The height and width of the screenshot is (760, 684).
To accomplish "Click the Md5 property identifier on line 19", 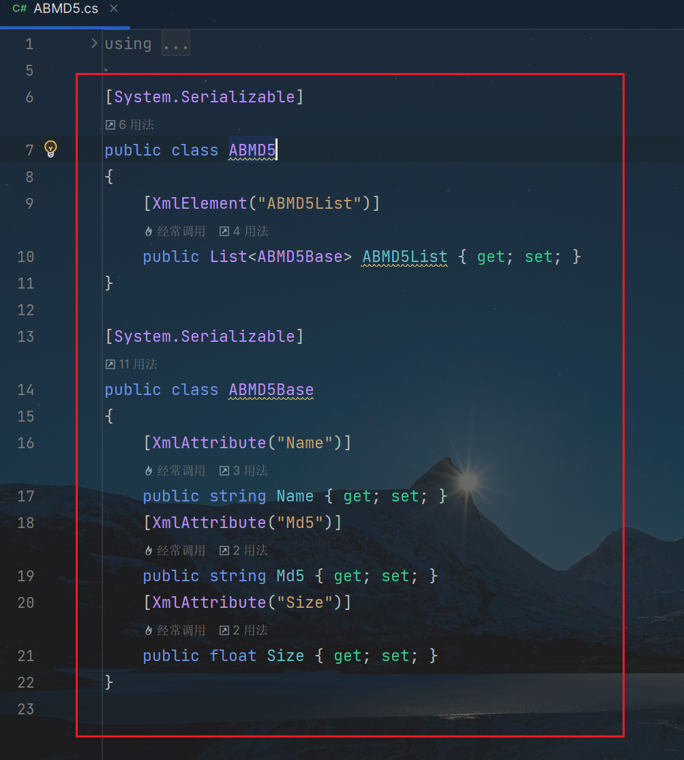I will pyautogui.click(x=290, y=576).
